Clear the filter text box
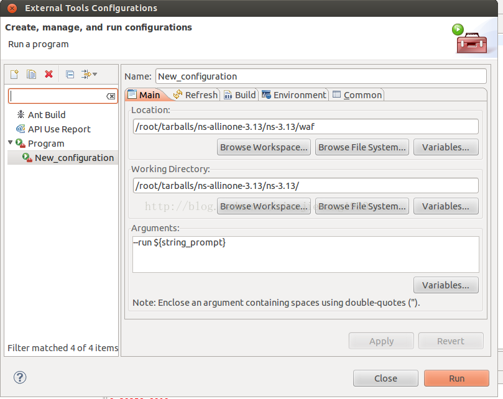The height and width of the screenshot is (399, 503). pos(111,96)
